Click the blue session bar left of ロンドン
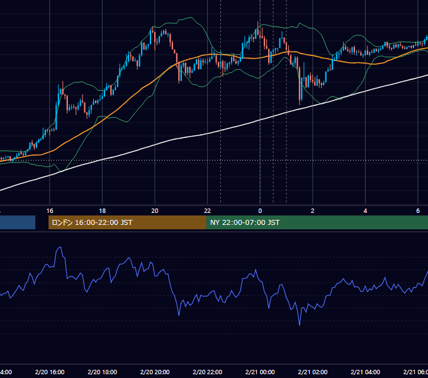 click(x=18, y=222)
